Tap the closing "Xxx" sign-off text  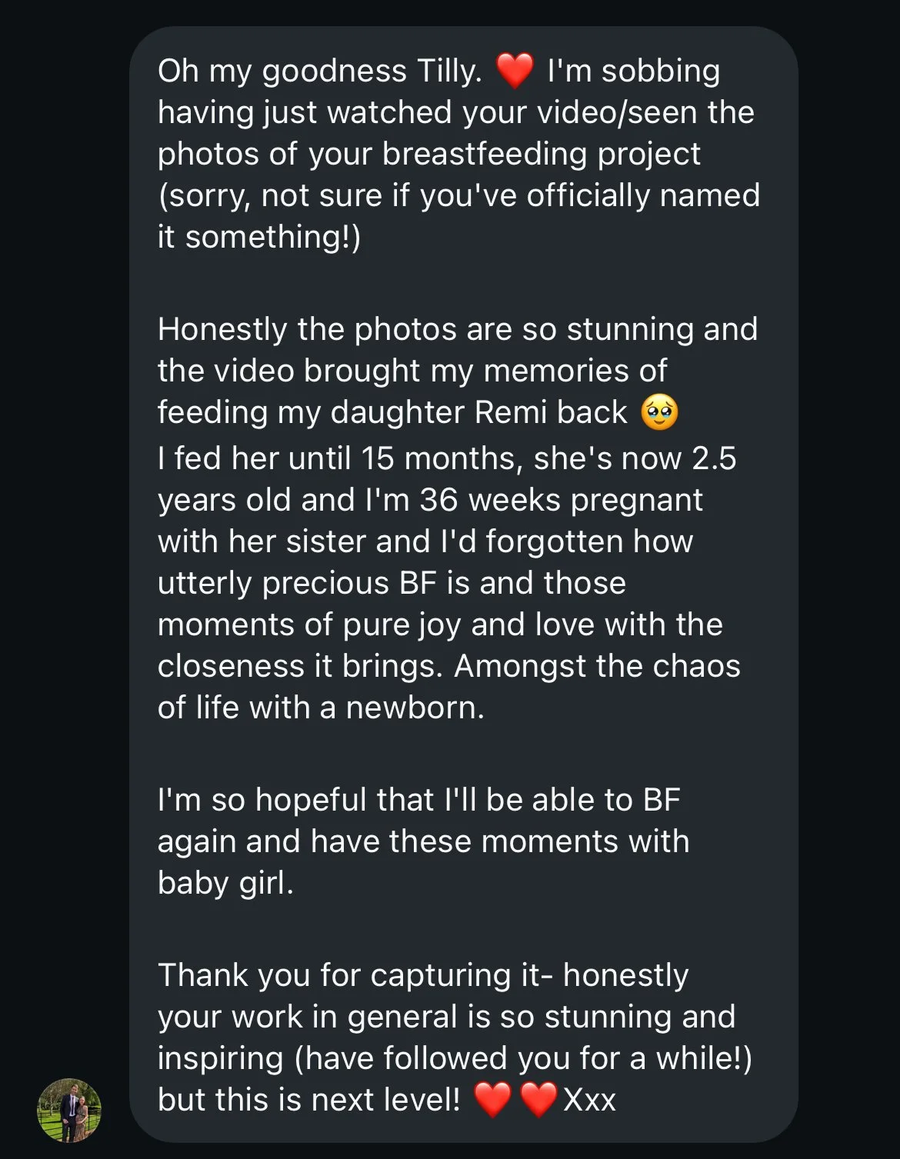coord(589,1100)
